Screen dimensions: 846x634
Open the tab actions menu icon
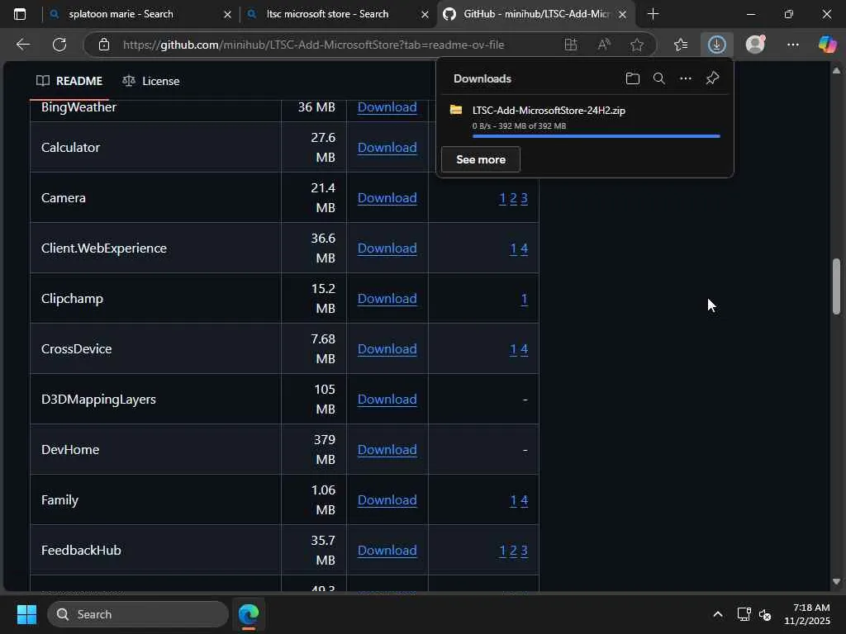point(20,14)
